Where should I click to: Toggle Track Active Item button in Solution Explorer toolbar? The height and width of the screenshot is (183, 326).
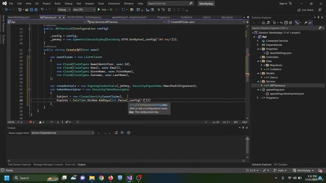point(297,22)
